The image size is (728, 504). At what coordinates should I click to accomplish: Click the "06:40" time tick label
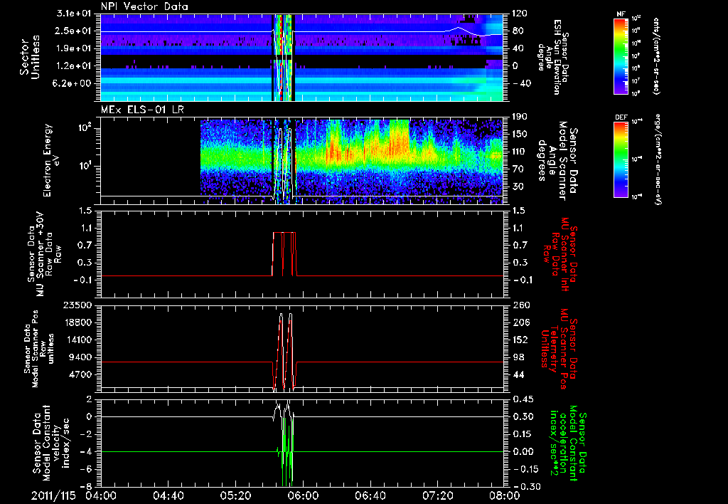(x=370, y=495)
